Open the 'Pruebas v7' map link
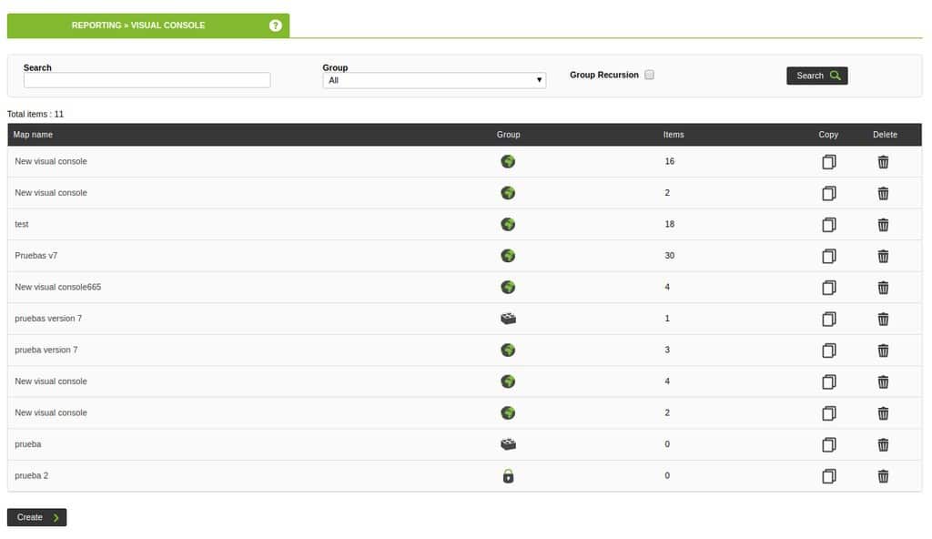 (x=36, y=256)
